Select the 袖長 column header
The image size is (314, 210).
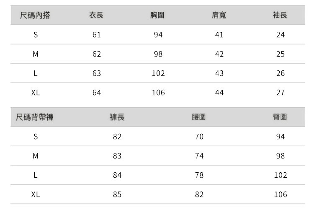coord(280,16)
